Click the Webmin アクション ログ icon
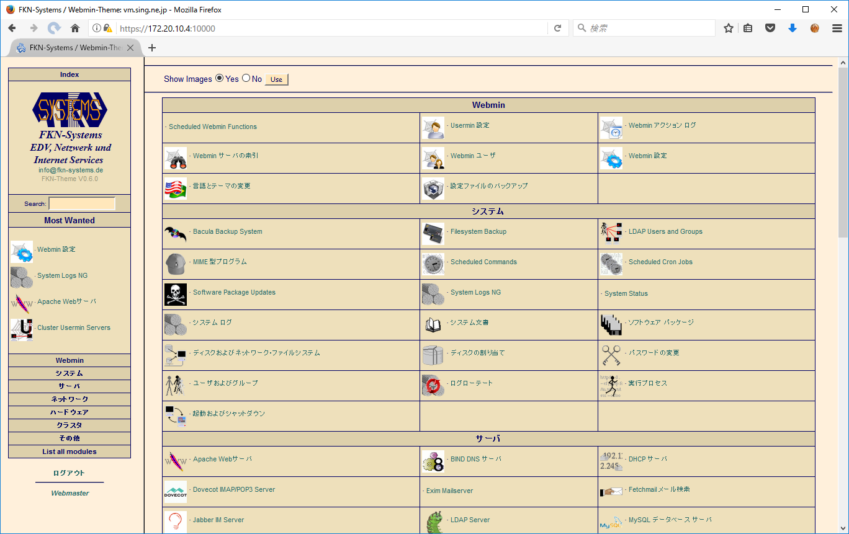 pos(611,128)
